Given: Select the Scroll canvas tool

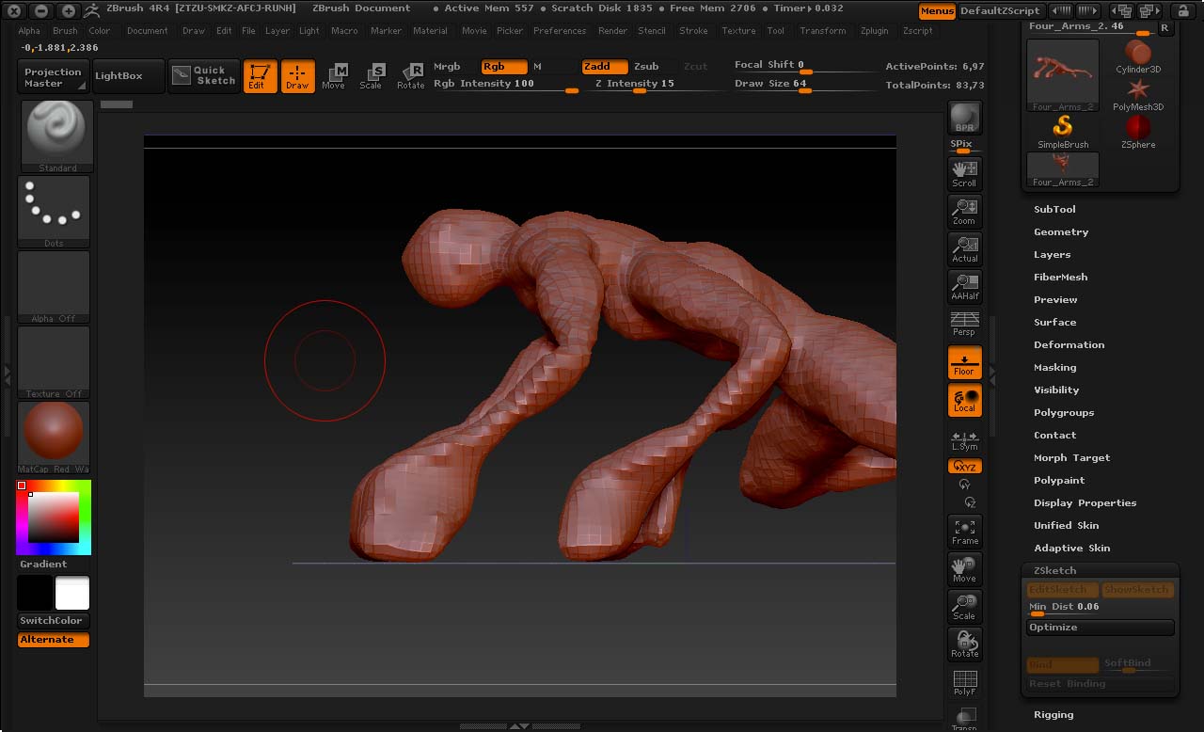Looking at the screenshot, I should tap(964, 173).
